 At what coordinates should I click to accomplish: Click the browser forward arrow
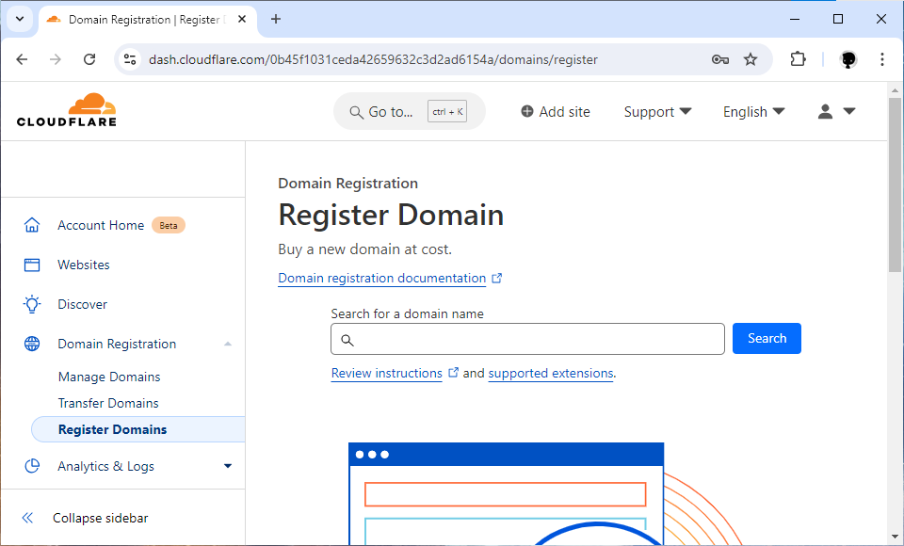(56, 59)
